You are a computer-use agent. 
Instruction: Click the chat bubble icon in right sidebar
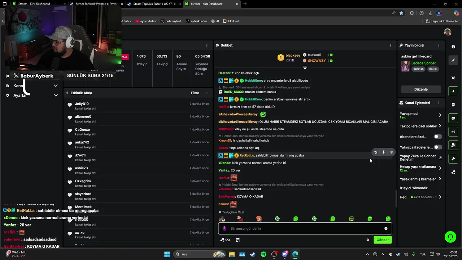click(x=453, y=118)
